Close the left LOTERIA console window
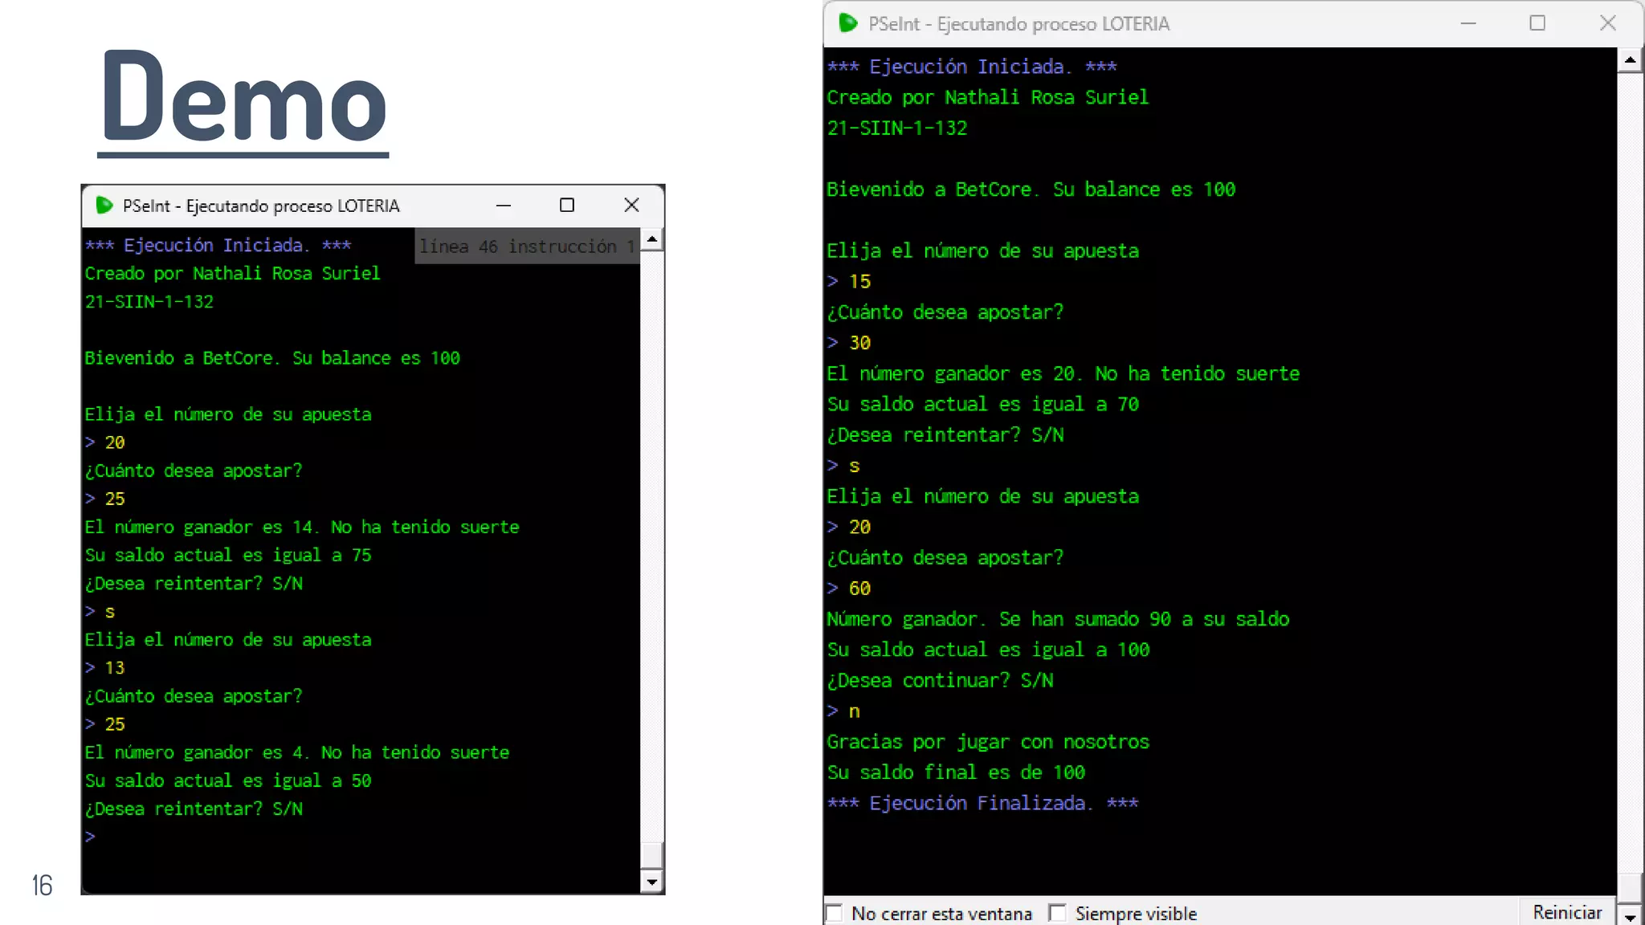This screenshot has width=1645, height=925. (631, 206)
